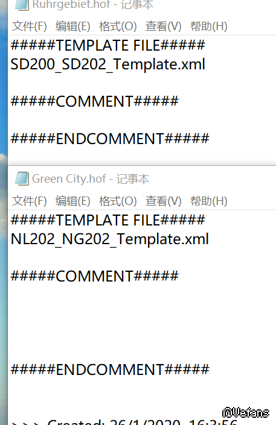Open 格式(O) menu in Green City.hof window
The height and width of the screenshot is (425, 276).
click(118, 201)
